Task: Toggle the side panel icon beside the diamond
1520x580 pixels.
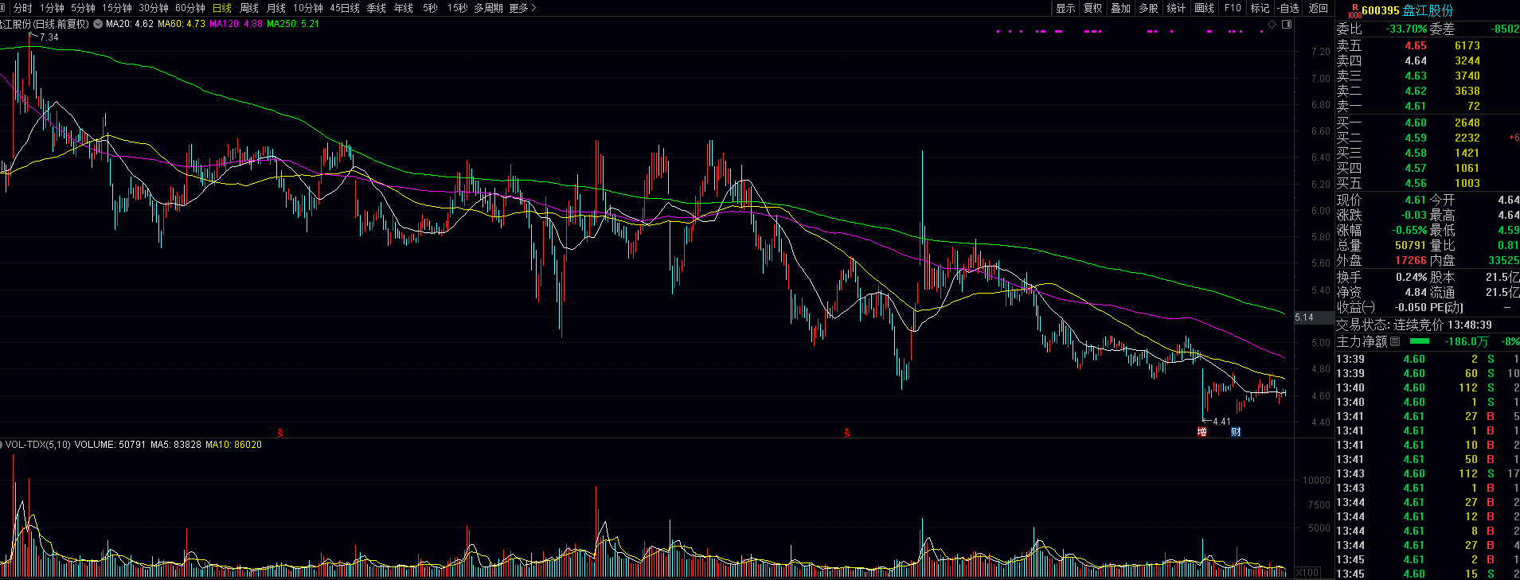Action: pyautogui.click(x=1287, y=25)
